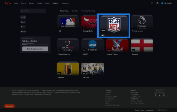
Task: Visit fubo Facebook page icon
Action: pos(155,95)
